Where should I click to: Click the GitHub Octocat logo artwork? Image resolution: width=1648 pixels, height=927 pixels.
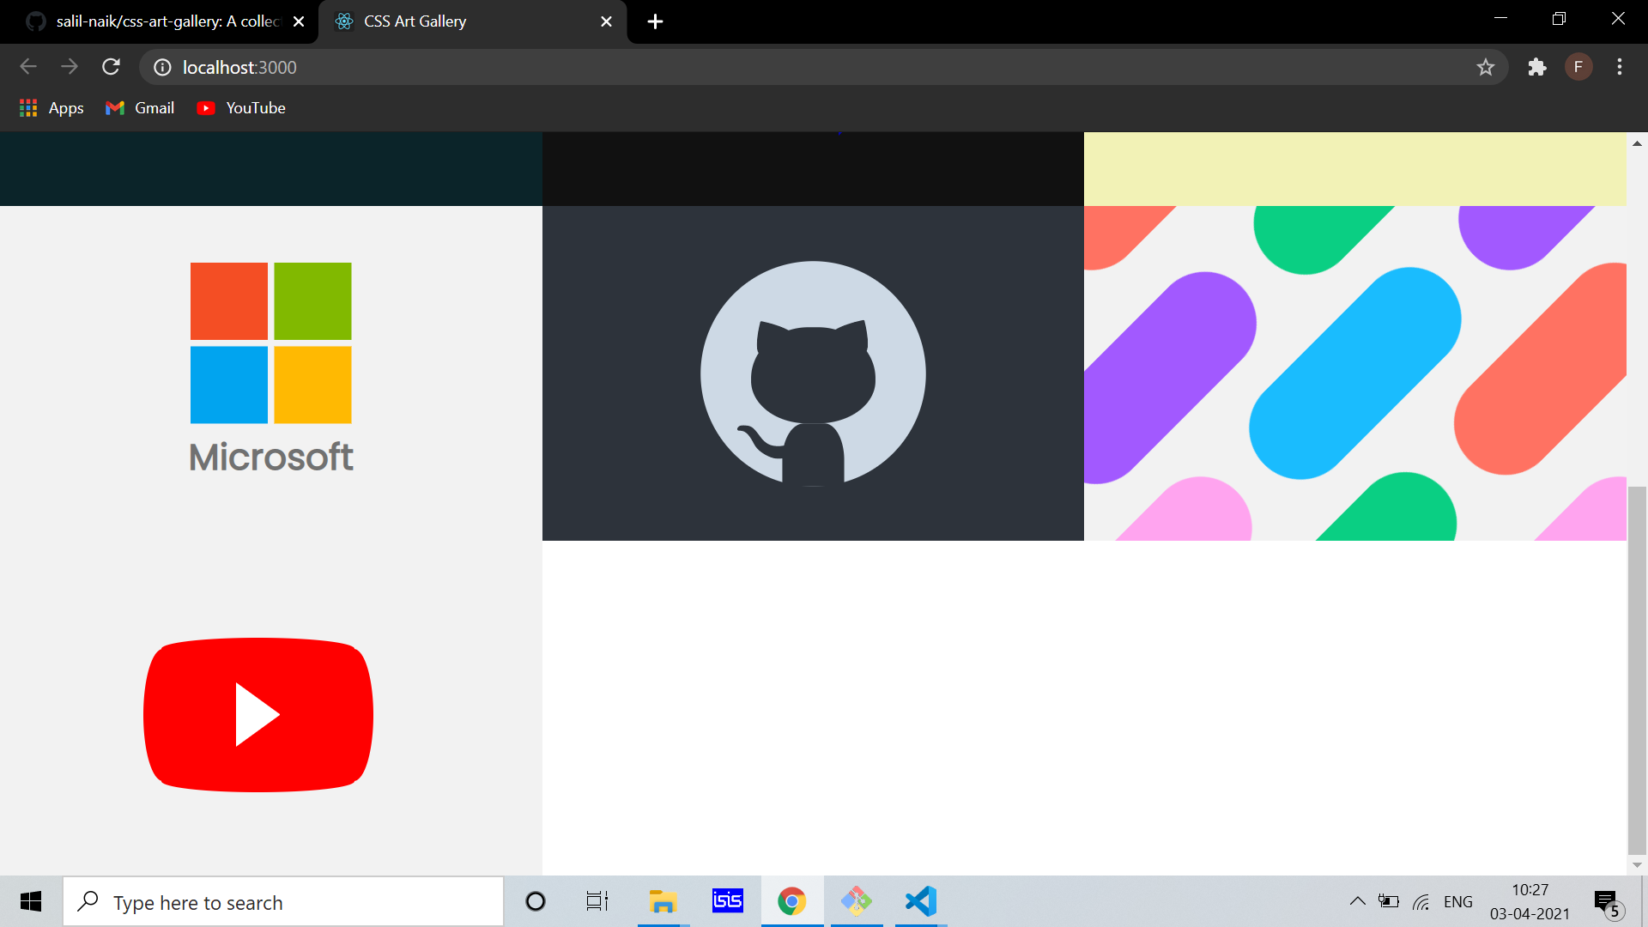[x=813, y=374]
